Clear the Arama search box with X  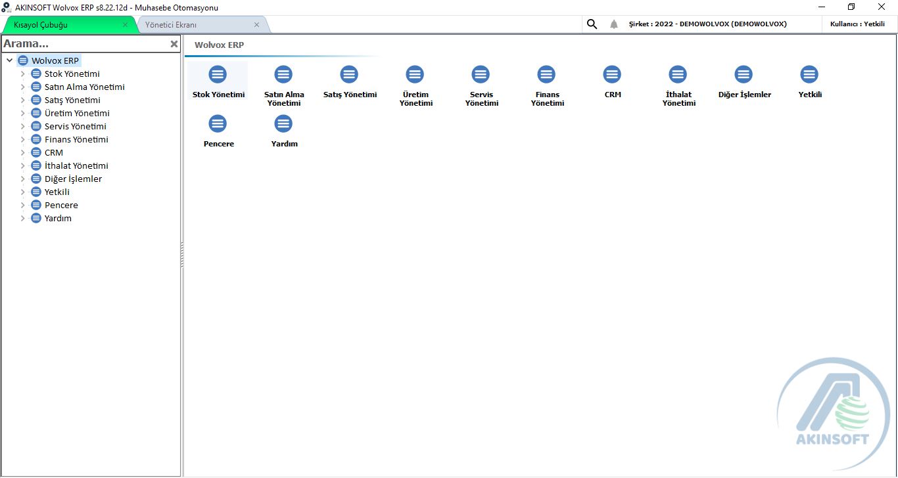click(x=174, y=44)
